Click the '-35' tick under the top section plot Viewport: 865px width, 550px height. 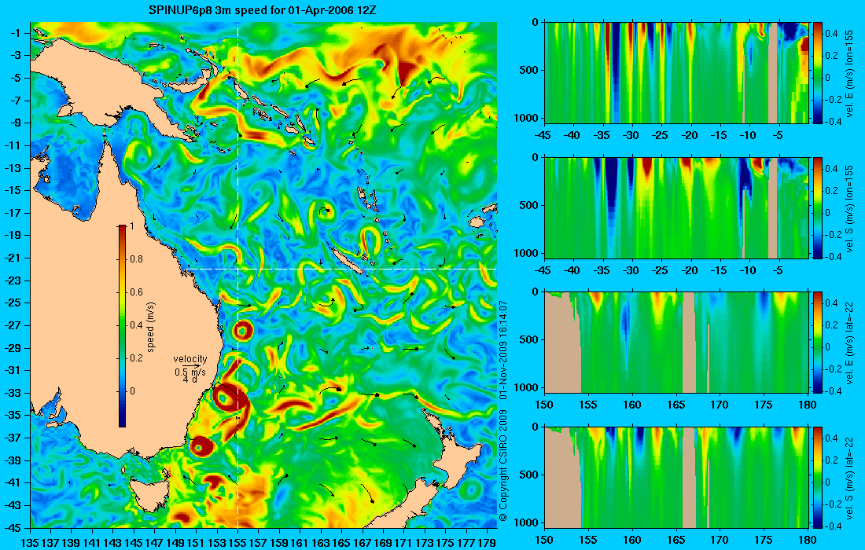click(602, 136)
